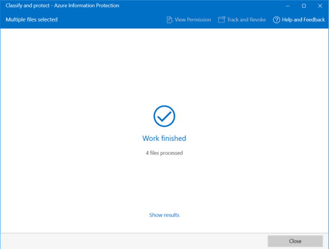The width and height of the screenshot is (329, 249).
Task: Click the gray Close button
Action: pyautogui.click(x=295, y=241)
